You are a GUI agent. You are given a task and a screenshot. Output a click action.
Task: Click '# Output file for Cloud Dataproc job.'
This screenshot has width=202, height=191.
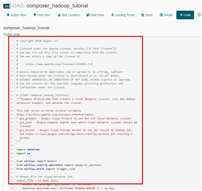45,177
